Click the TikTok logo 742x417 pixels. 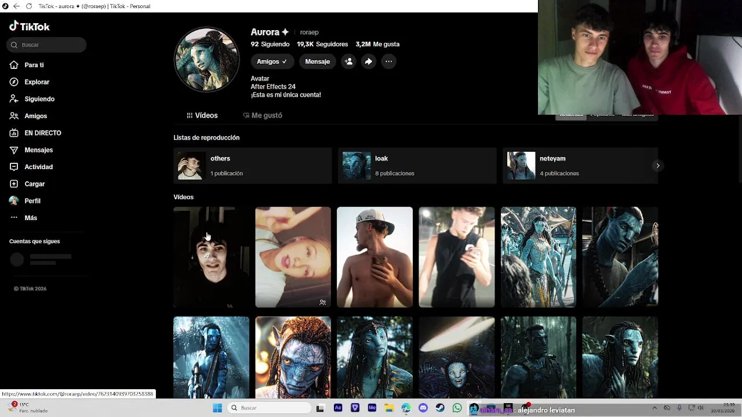(x=30, y=26)
